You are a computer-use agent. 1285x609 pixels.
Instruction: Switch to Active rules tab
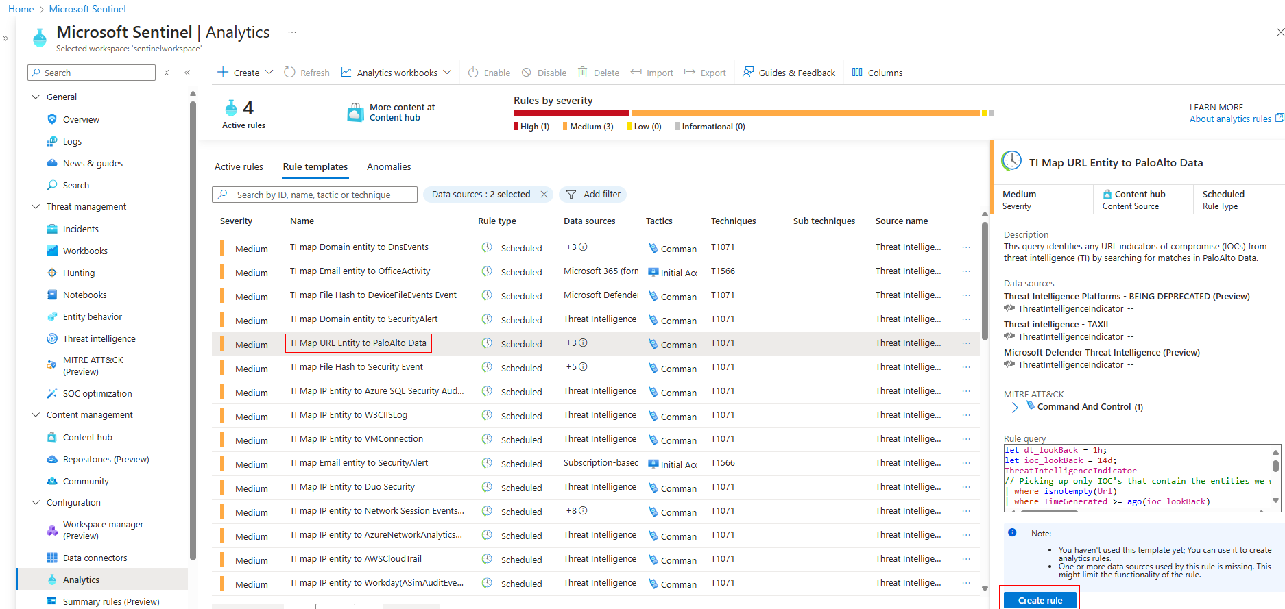click(239, 166)
